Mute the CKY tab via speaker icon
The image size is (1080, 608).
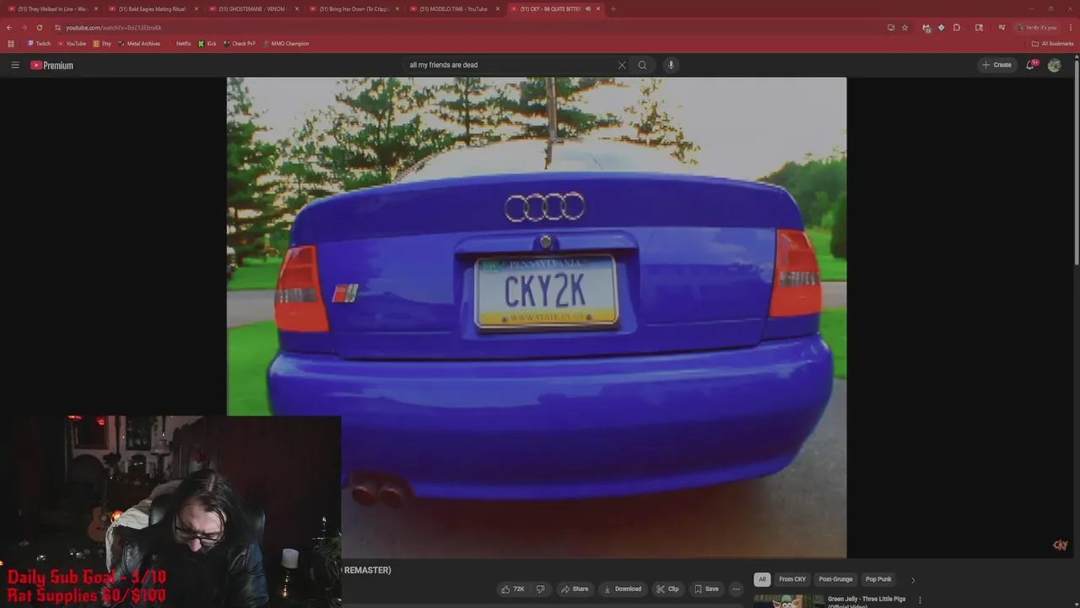click(588, 8)
